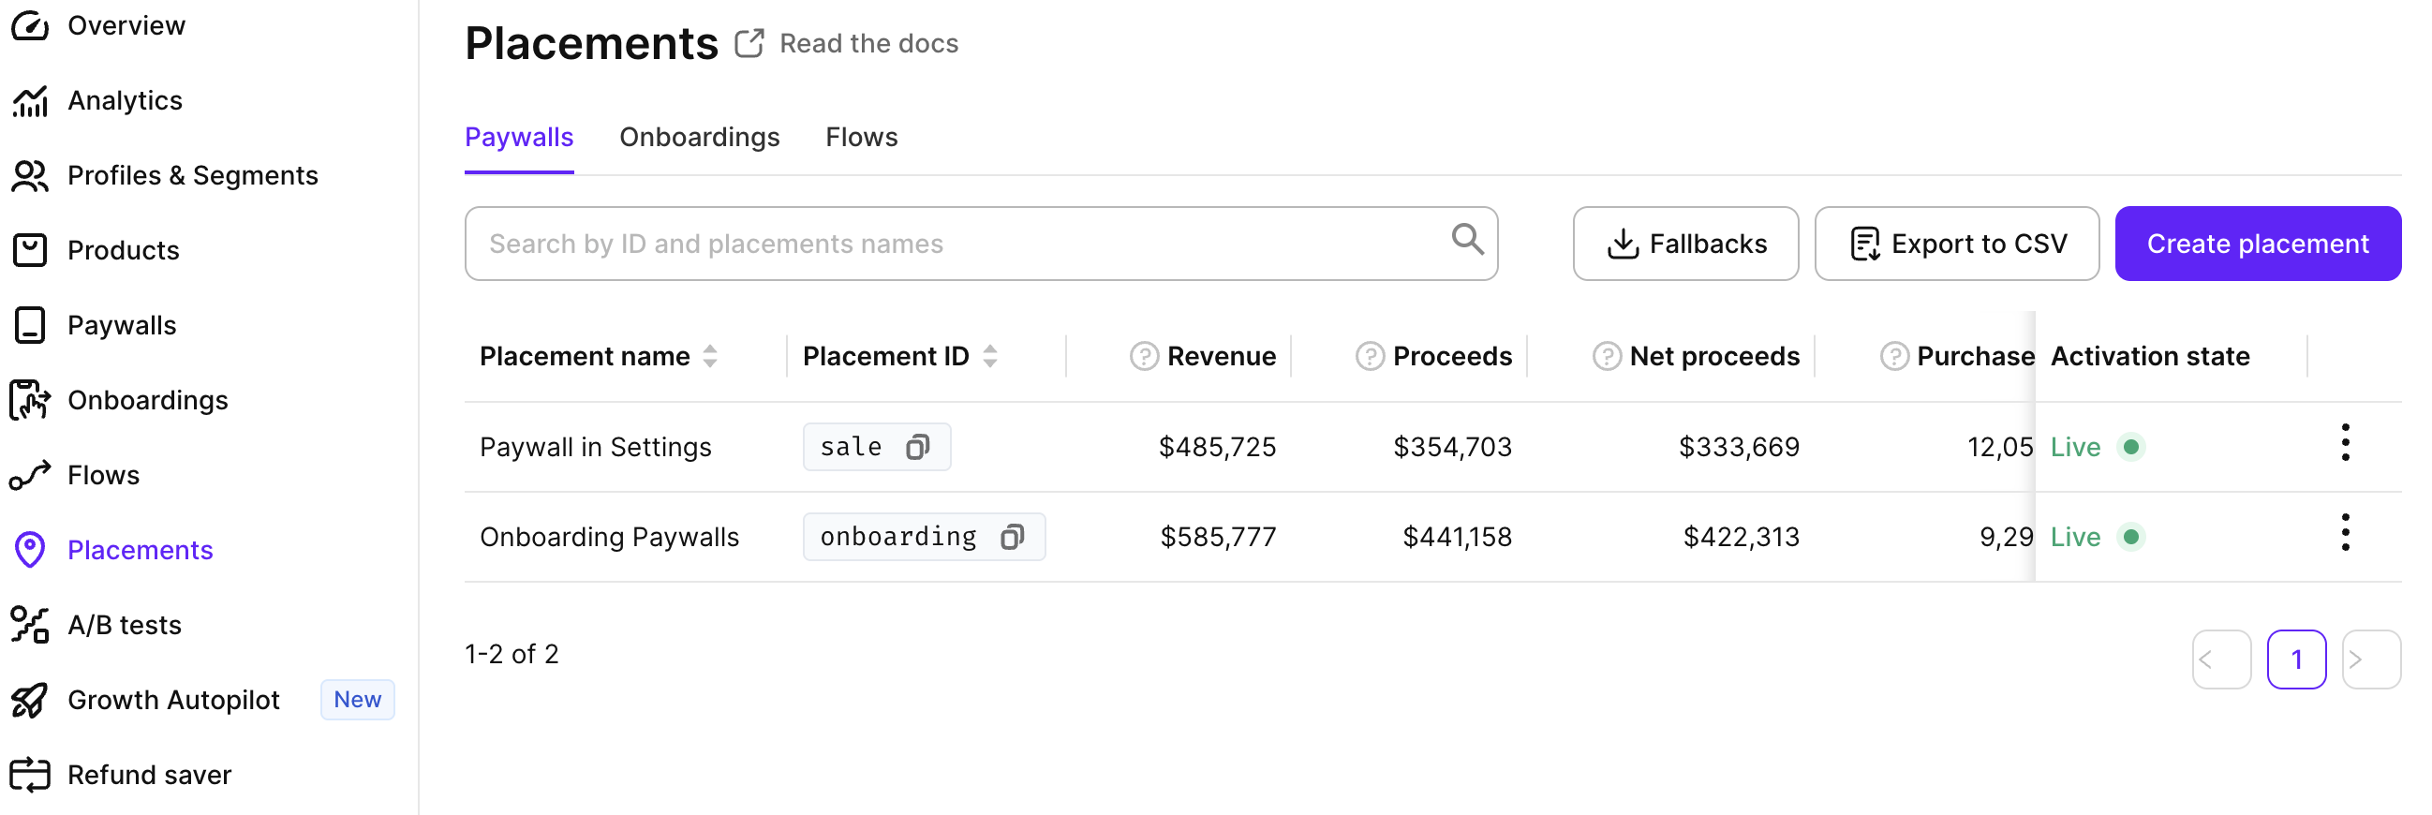Screen dimensions: 2432x815
Task: Click the $585,777 revenue value
Action: click(1218, 538)
